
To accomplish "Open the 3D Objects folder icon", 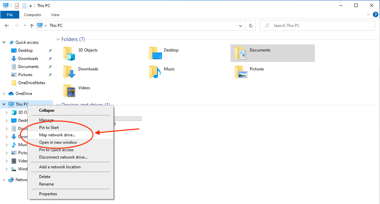I will (69, 53).
